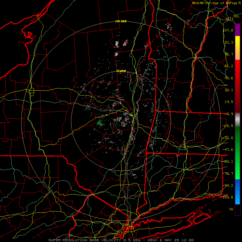Screen dimensions: 242x242
Task: Click the [KT] units label
Action: pos(230,19)
